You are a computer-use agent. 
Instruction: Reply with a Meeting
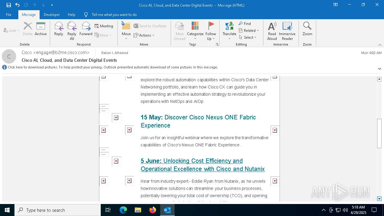click(x=104, y=26)
